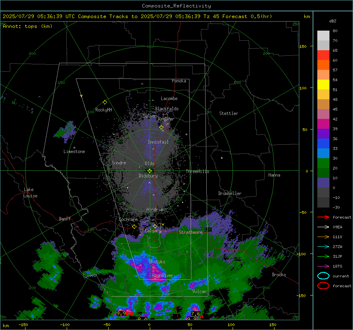Click the Composite Tracks timestamp header

click(137, 16)
